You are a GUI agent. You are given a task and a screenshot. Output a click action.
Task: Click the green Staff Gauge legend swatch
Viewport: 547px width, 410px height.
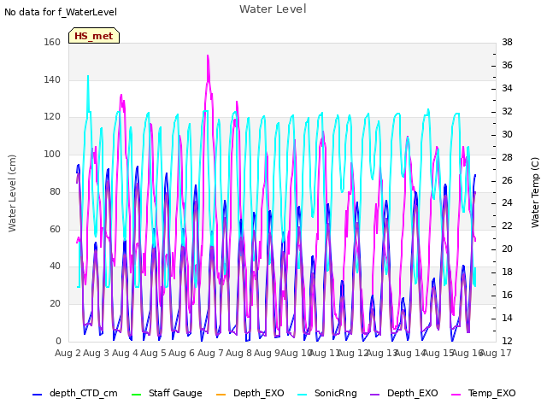pos(136,395)
